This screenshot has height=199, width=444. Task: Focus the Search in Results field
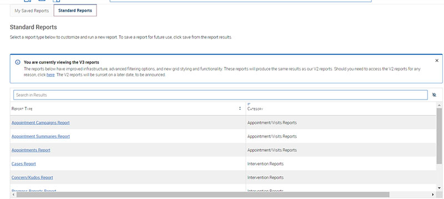click(220, 95)
